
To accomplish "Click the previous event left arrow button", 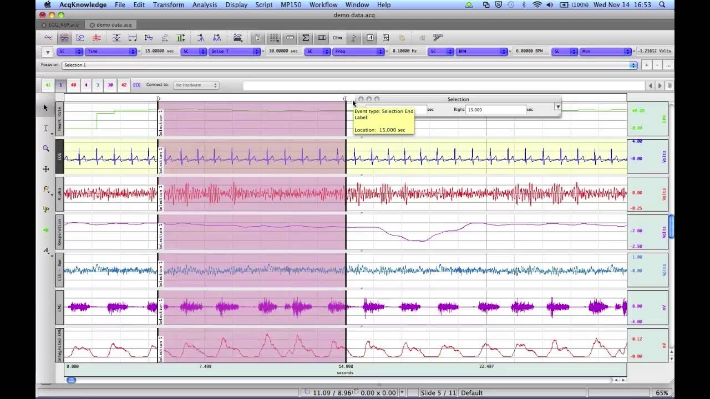I will click(651, 85).
